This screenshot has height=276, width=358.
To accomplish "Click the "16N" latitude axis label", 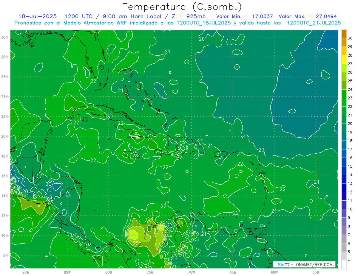I will coord(4,176).
